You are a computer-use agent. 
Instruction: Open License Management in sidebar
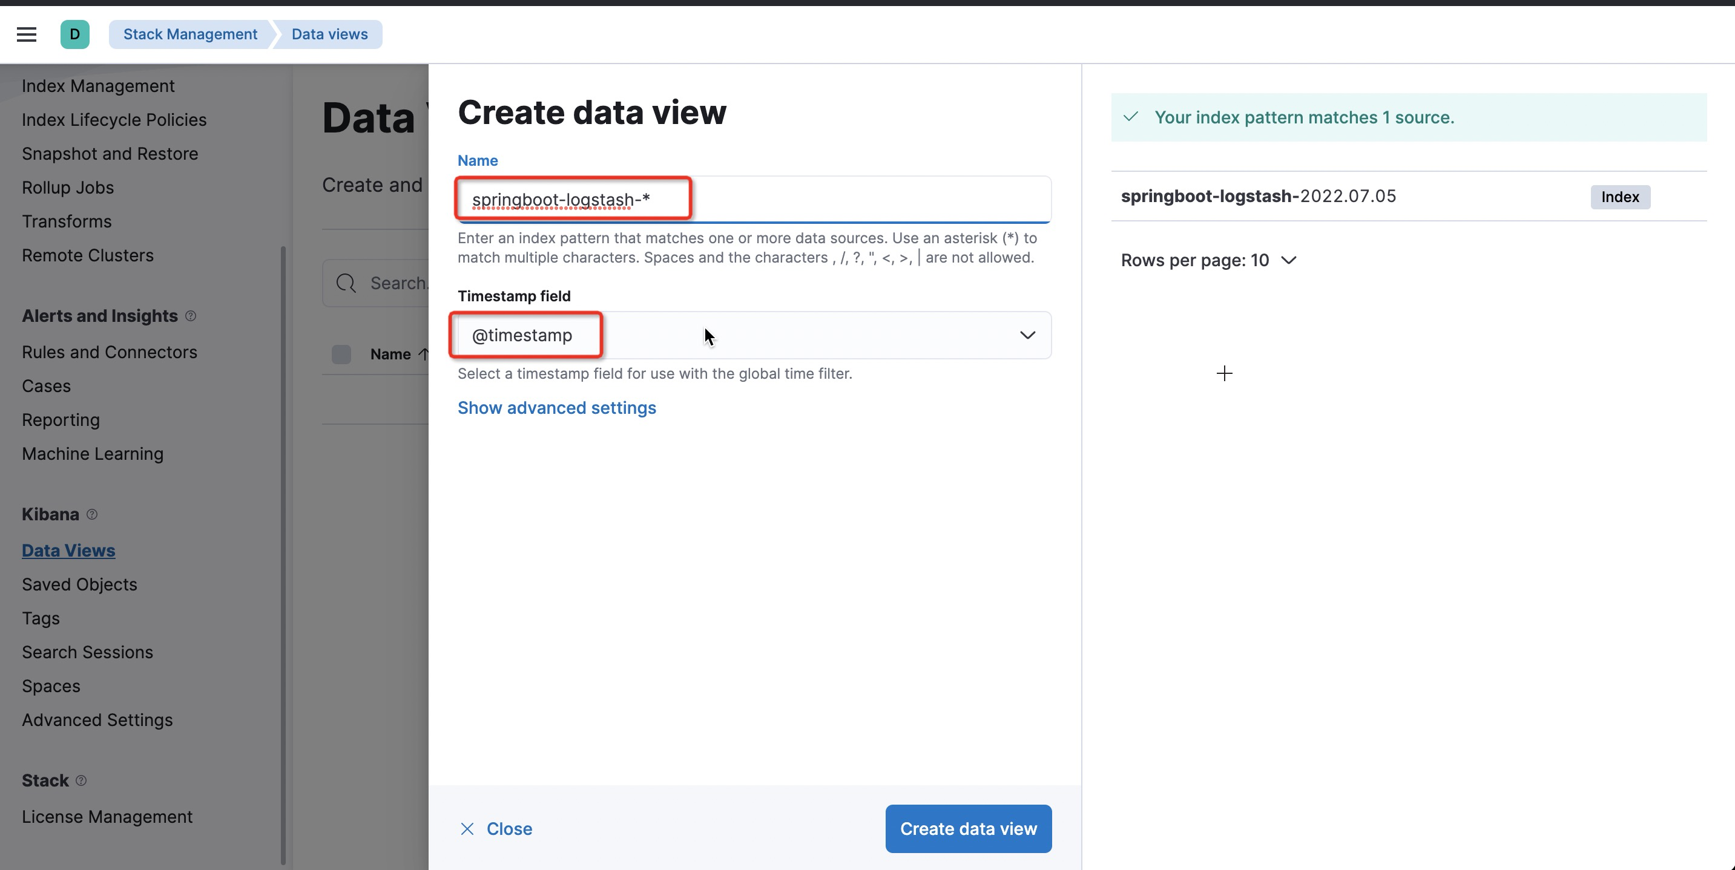click(107, 817)
